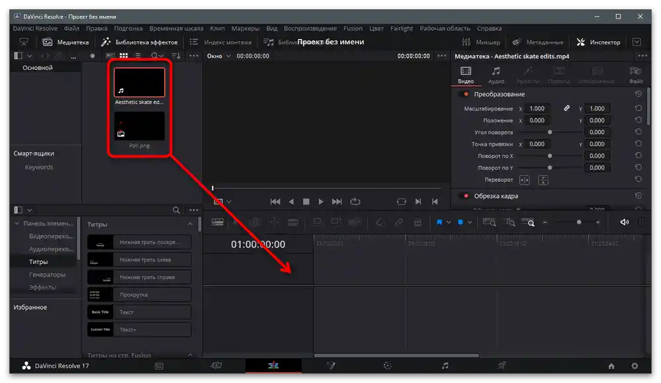Flip image vertically in Переворот
The image size is (661, 383).
click(x=543, y=181)
